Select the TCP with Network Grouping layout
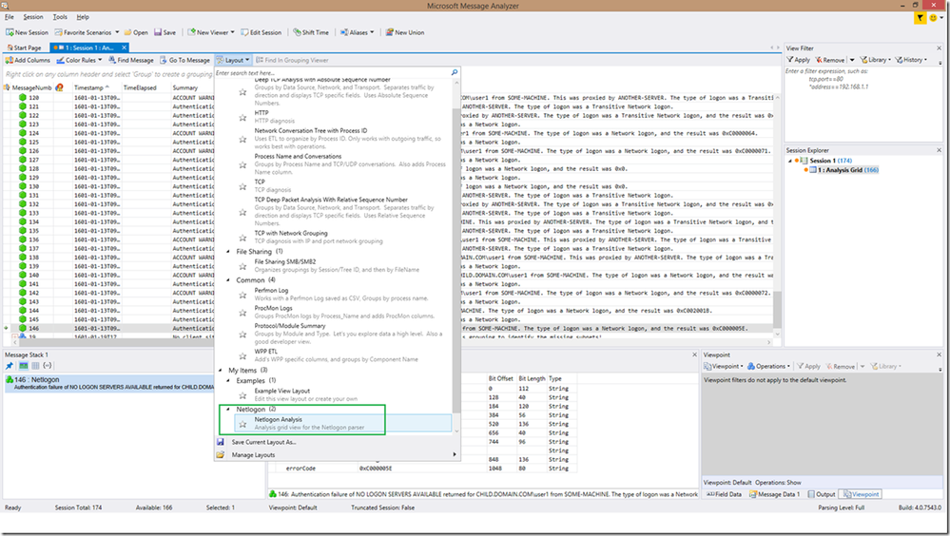The width and height of the screenshot is (950, 536). pos(343,237)
